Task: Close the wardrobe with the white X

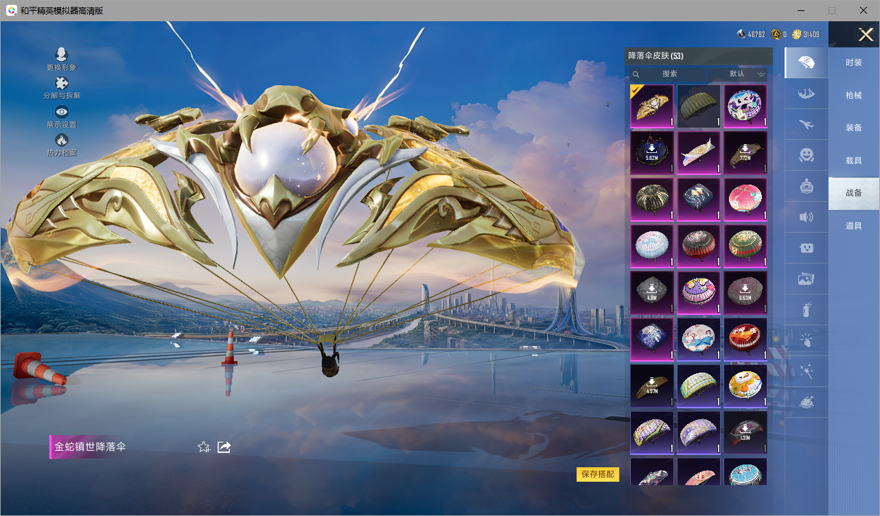Action: (866, 34)
